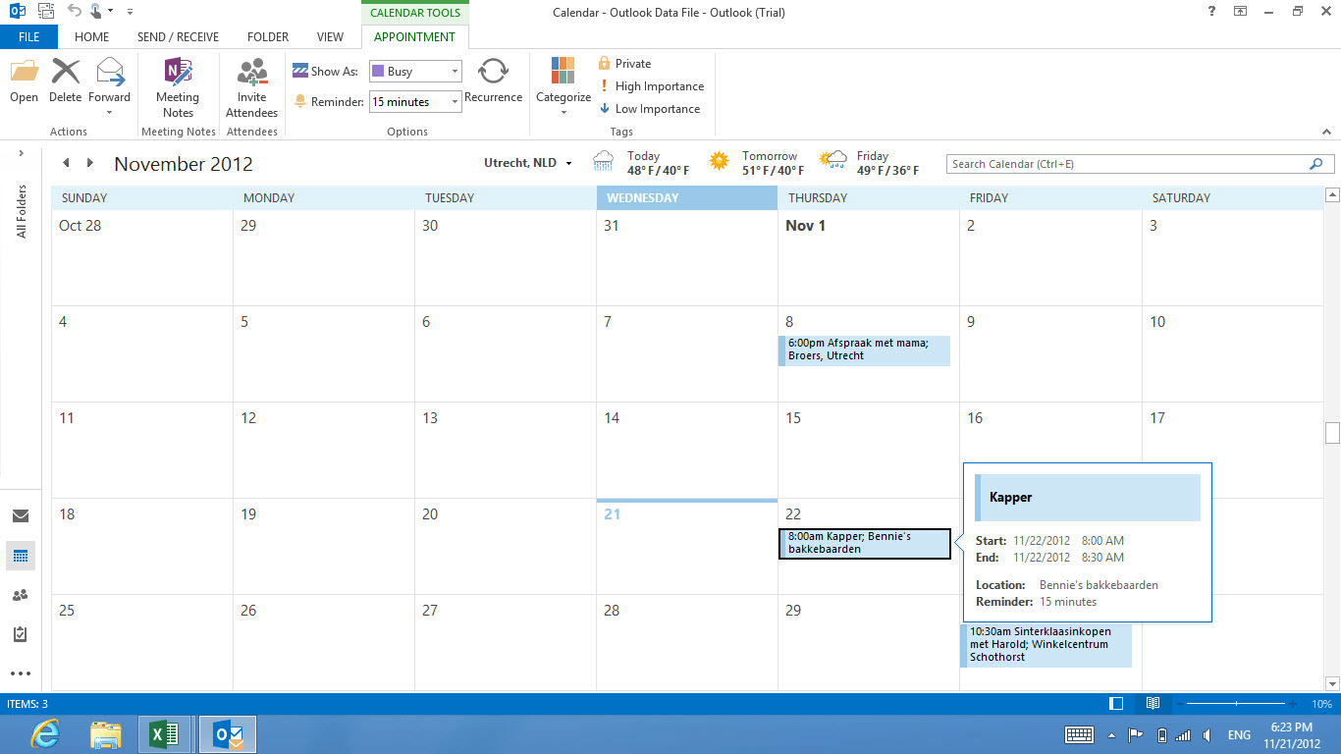The image size is (1341, 754).
Task: Click the All Folders vertical label
Action: click(x=21, y=210)
